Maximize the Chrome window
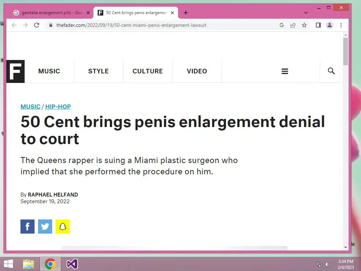This screenshot has height=271, width=361. (x=329, y=8)
